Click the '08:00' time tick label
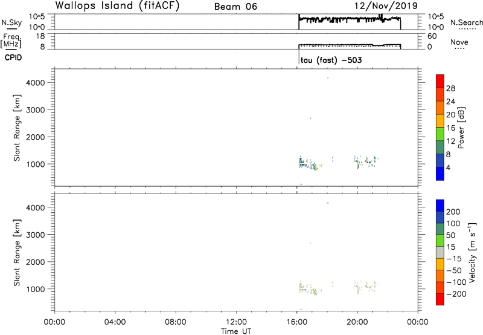483x335 pixels. tap(176, 322)
